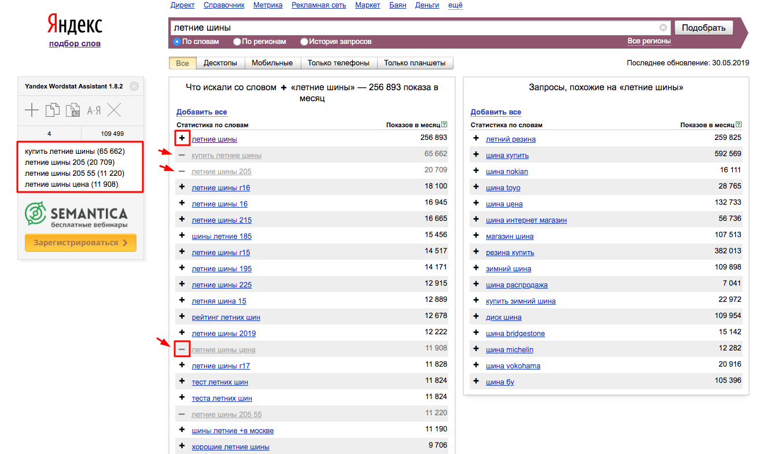
Task: Open the 'хорошие летние шины' query link
Action: 230,447
